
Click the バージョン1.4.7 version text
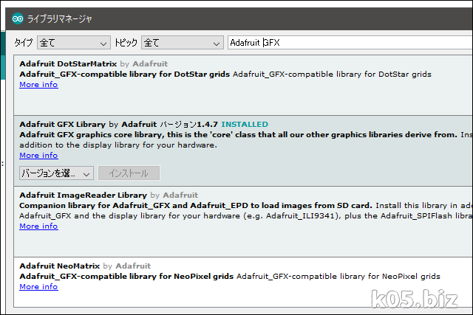click(189, 125)
